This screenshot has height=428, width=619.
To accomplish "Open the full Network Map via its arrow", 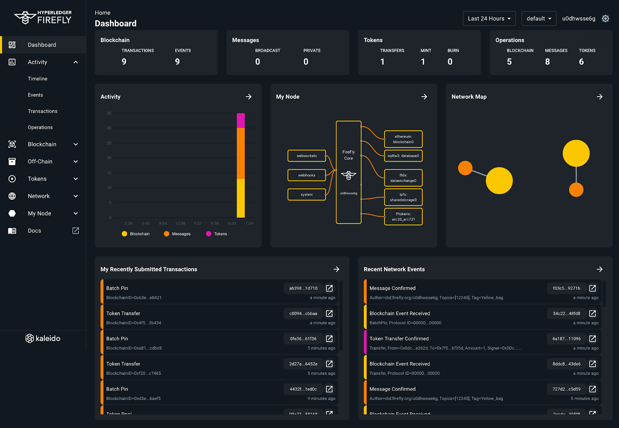I will tap(600, 96).
